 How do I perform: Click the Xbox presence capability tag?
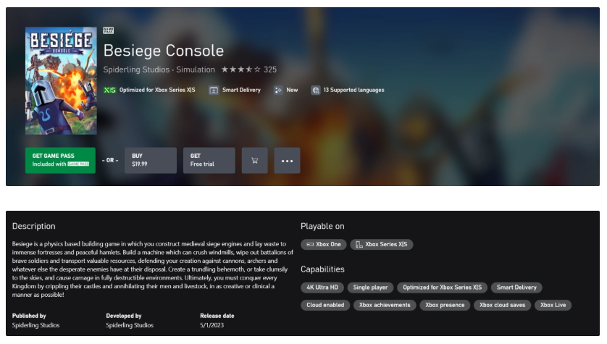coord(445,306)
